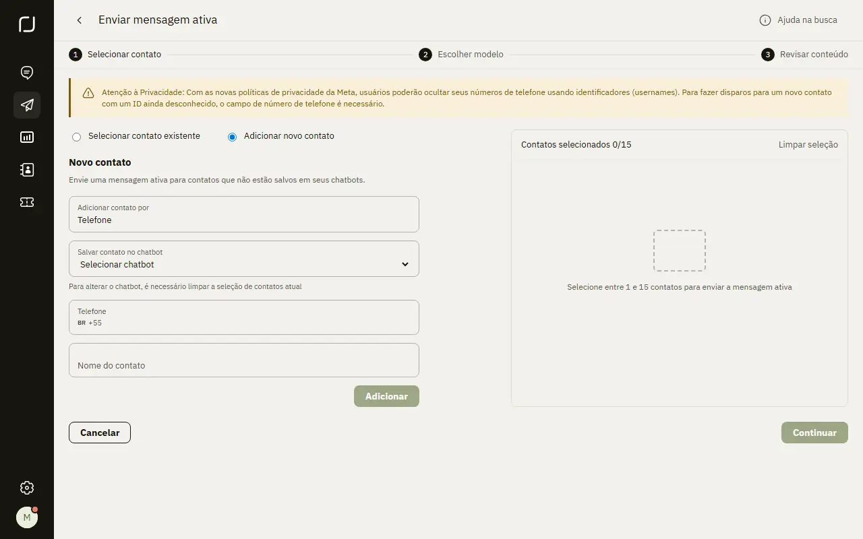Open the BR +55 country code selector
This screenshot has height=539, width=863.
90,323
